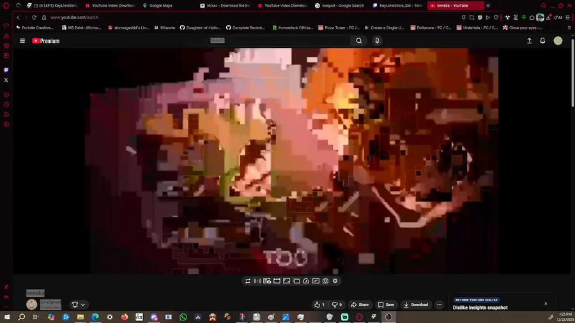
Task: Open Twitch in Opera sidebar
Action: tap(6, 70)
